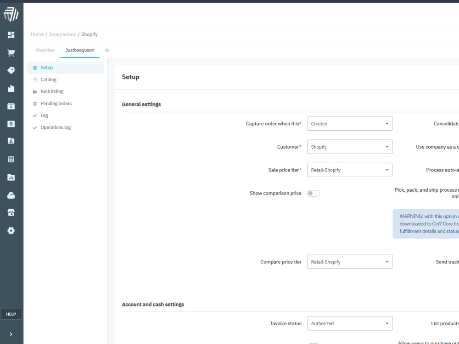
Task: Open the table grid icon in sidebar
Action: [x=11, y=160]
